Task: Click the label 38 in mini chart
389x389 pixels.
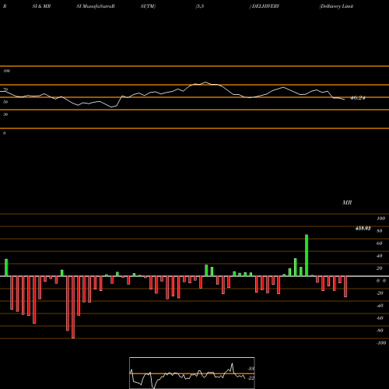Action: pyautogui.click(x=251, y=369)
